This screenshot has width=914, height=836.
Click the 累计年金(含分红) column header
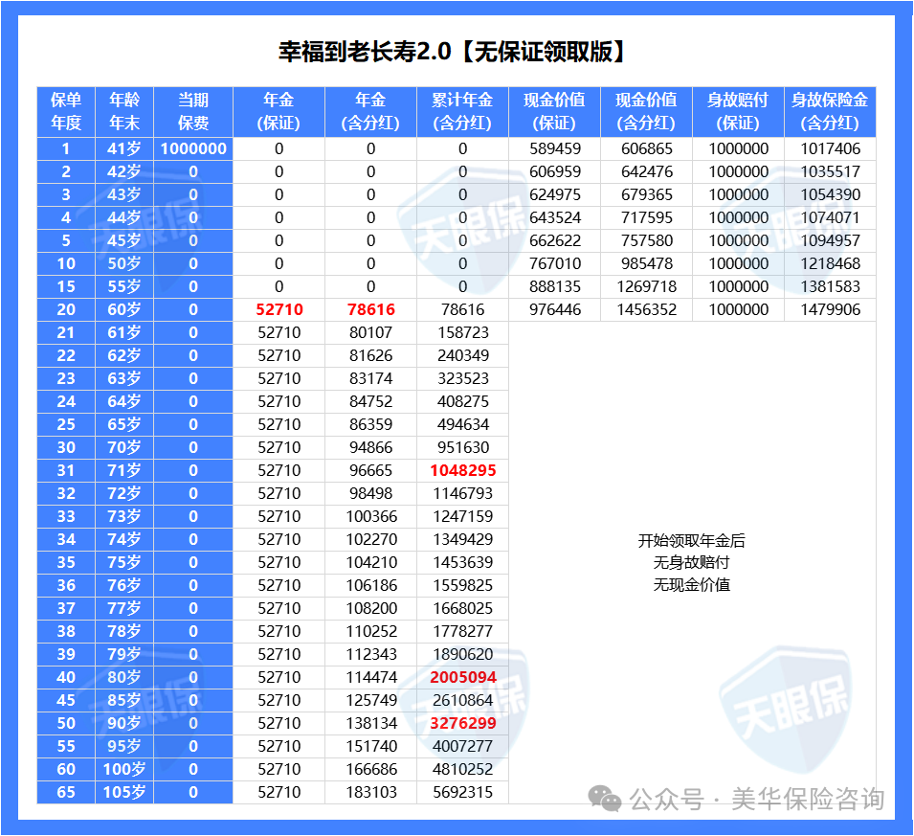pyautogui.click(x=462, y=111)
